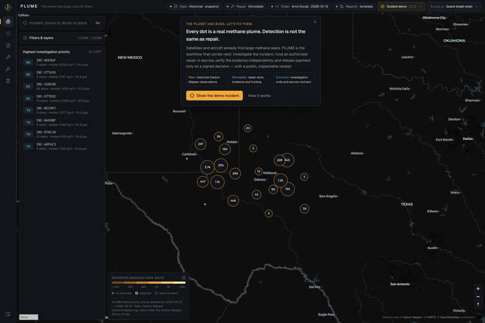Open the Carbon Mapper attribution link
485x323 pixels.
pyautogui.click(x=412, y=317)
